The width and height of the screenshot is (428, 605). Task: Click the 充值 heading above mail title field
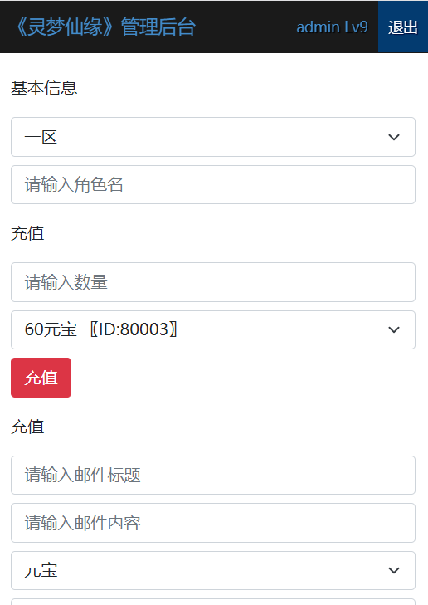tap(27, 427)
